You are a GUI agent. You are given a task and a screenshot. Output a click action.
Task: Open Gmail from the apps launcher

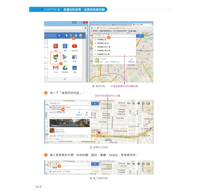click(x=56, y=69)
